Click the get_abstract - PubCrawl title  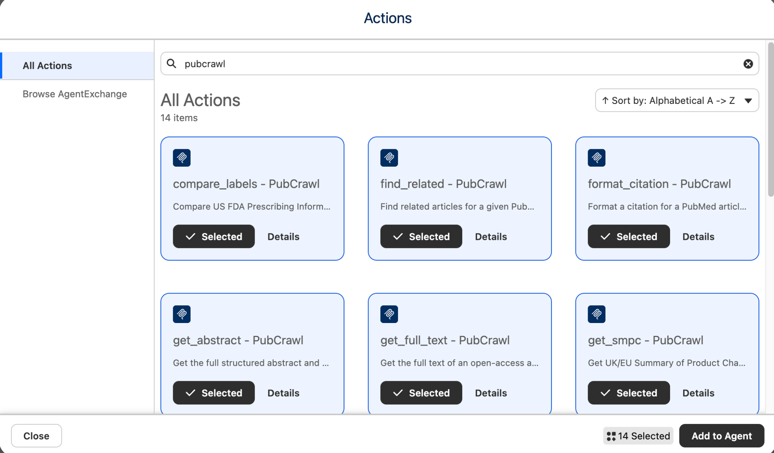click(x=238, y=340)
